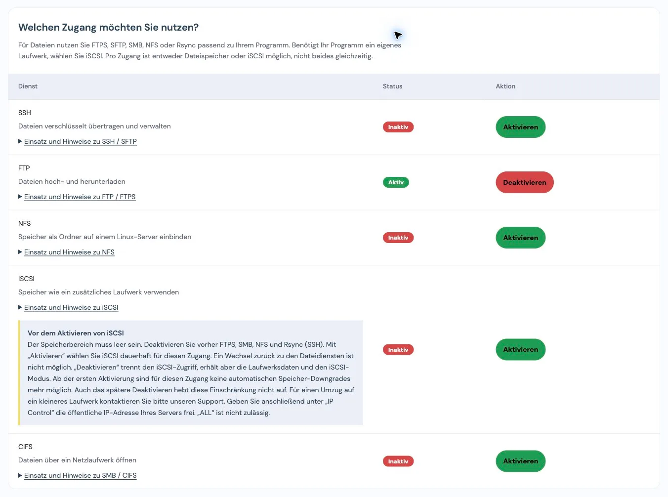Viewport: 668px width, 497px height.
Task: Click the 'FTP' service name
Action: pyautogui.click(x=24, y=168)
